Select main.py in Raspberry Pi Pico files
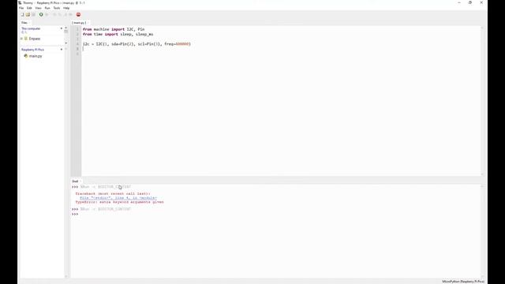 click(36, 56)
